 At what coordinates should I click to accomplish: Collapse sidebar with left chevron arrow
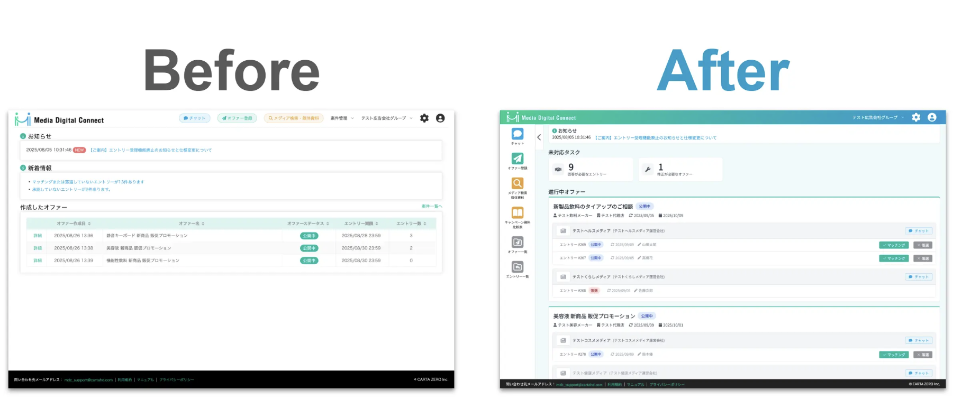click(539, 137)
